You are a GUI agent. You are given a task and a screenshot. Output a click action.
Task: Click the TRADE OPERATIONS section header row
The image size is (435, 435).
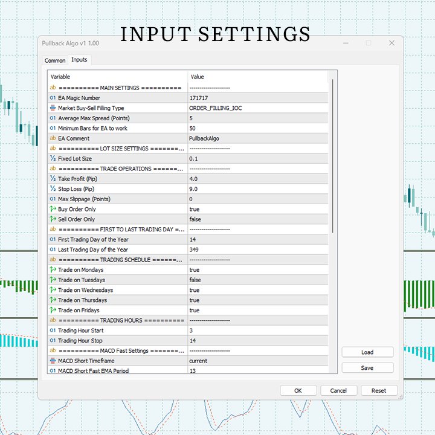[x=188, y=169]
